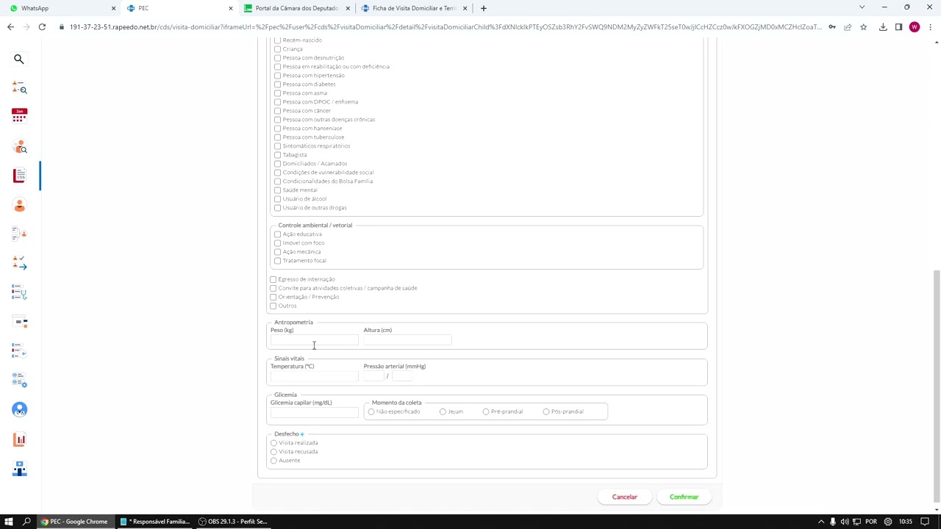The width and height of the screenshot is (941, 529).
Task: Close the Portal da Câmara tab
Action: [x=348, y=8]
